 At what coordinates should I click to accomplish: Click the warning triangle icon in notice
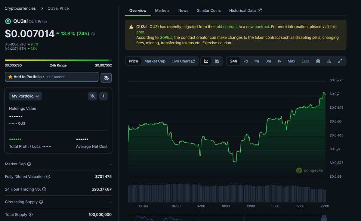tap(131, 27)
